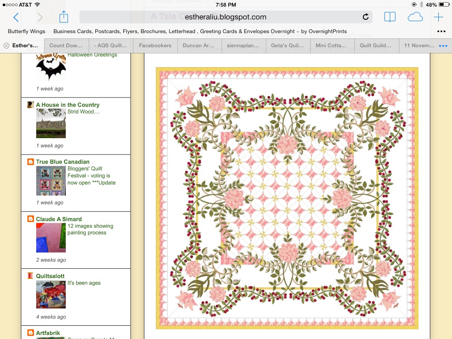452x339 pixels.
Task: Open the bookmarks book icon
Action: point(390,17)
